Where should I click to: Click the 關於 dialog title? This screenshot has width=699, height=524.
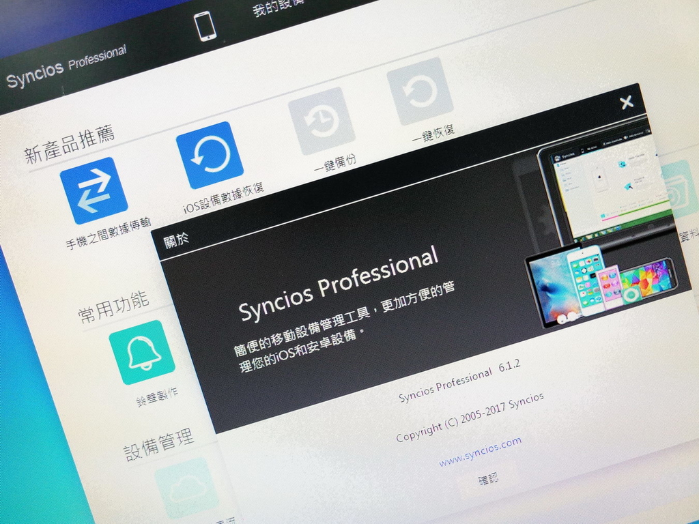pyautogui.click(x=177, y=239)
